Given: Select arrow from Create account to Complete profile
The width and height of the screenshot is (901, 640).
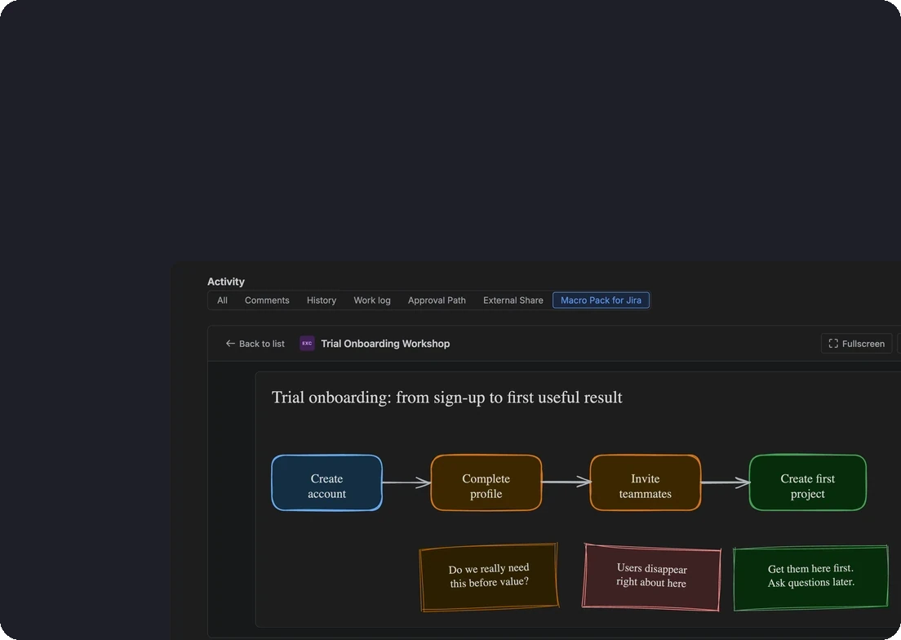Looking at the screenshot, I should point(406,482).
